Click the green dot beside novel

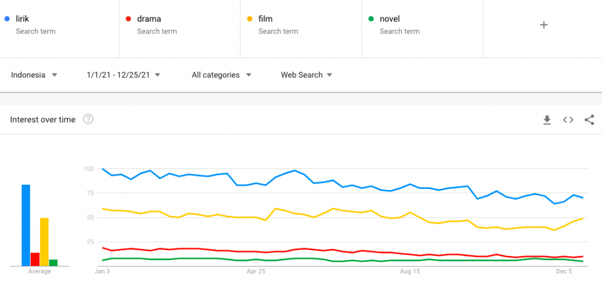coord(370,19)
